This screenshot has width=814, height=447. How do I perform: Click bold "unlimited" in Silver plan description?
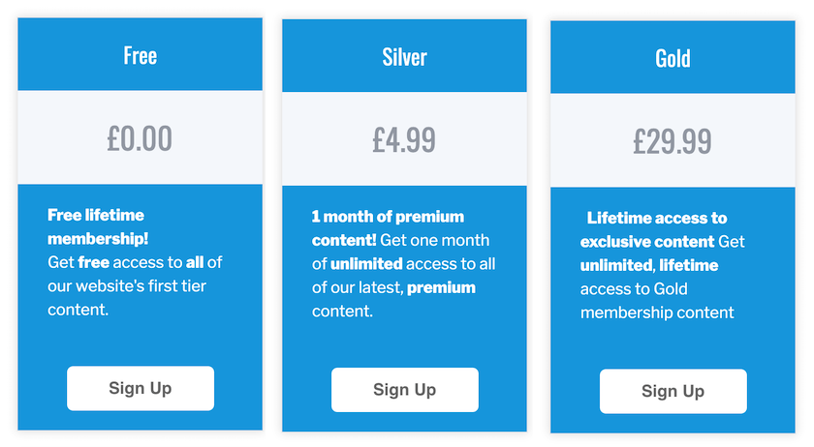click(366, 263)
